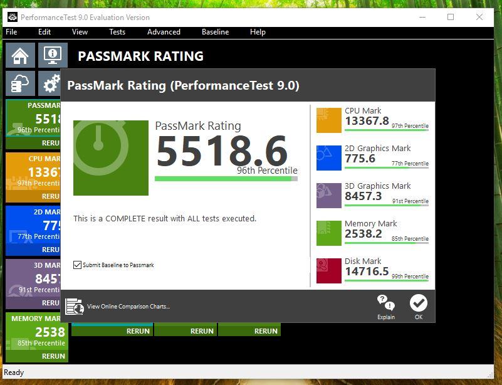The image size is (502, 385).
Task: Click the PassMark Rating percentile progress bar
Action: (x=226, y=179)
